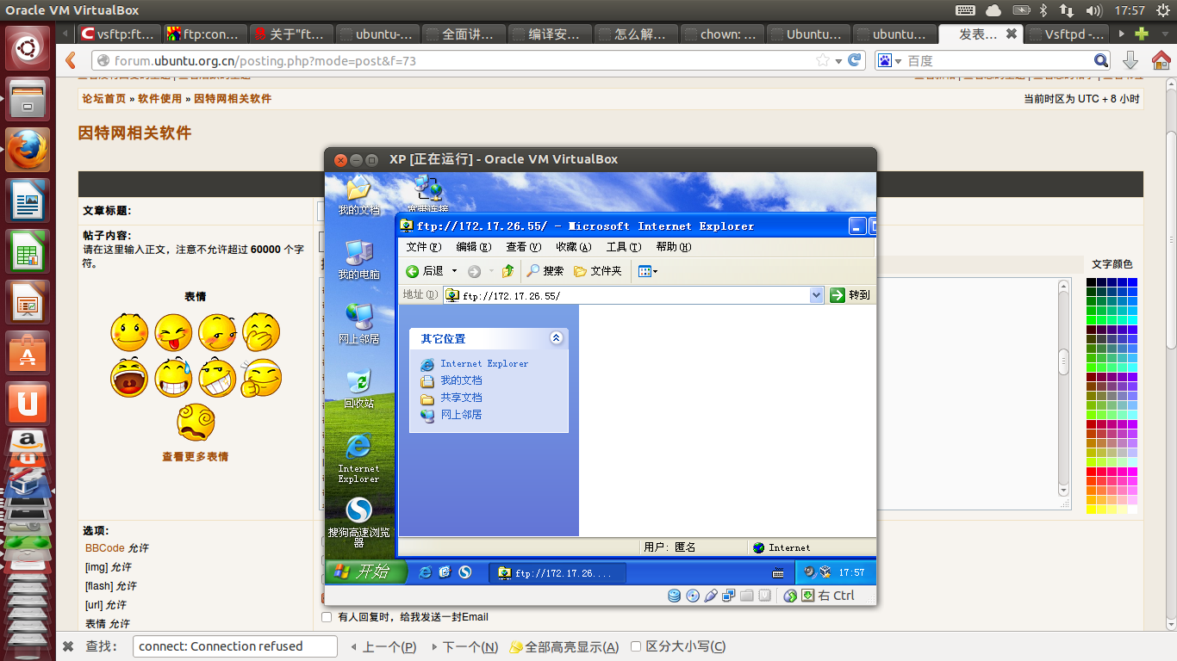
Task: Click the IE Up folder icon
Action: click(x=508, y=271)
